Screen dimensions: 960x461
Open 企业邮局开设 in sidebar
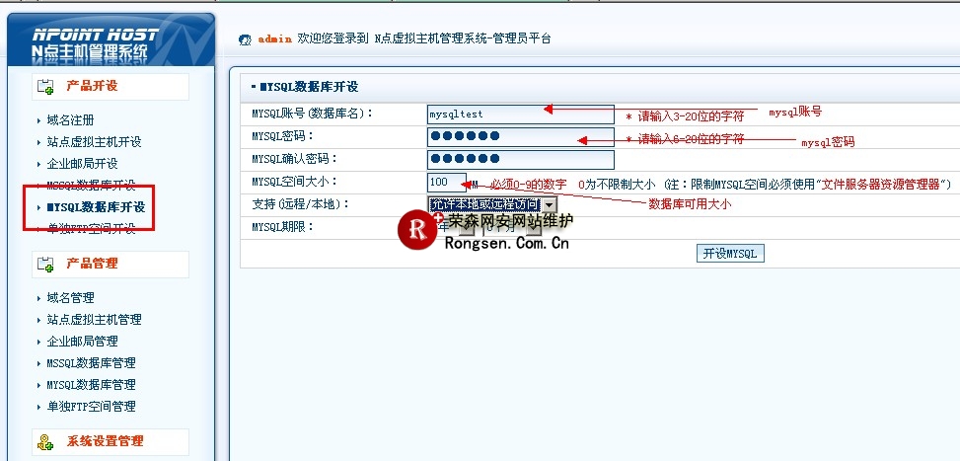click(x=82, y=164)
